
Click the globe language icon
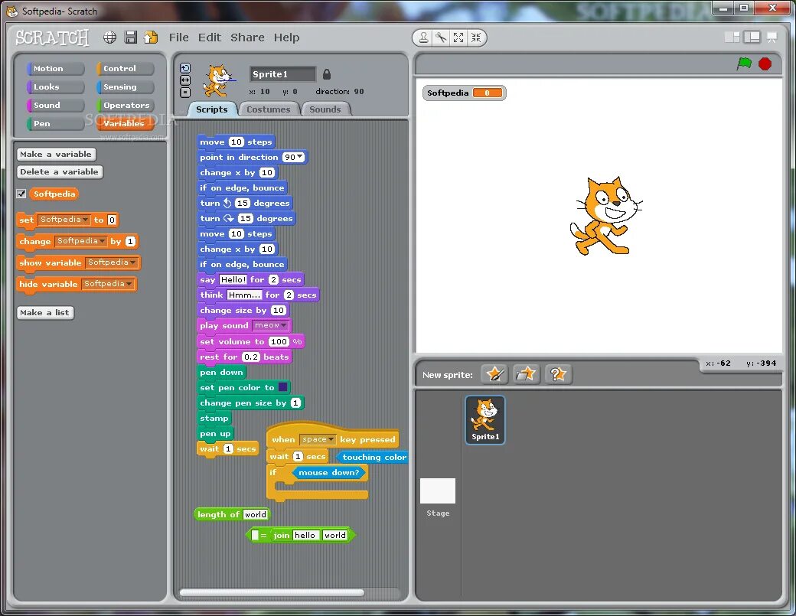(x=109, y=37)
